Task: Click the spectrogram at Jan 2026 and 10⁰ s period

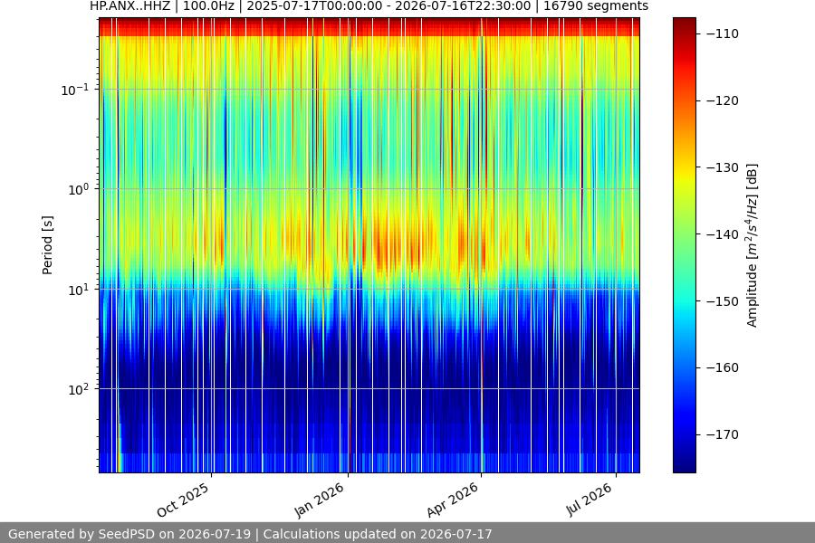Action: click(x=349, y=189)
